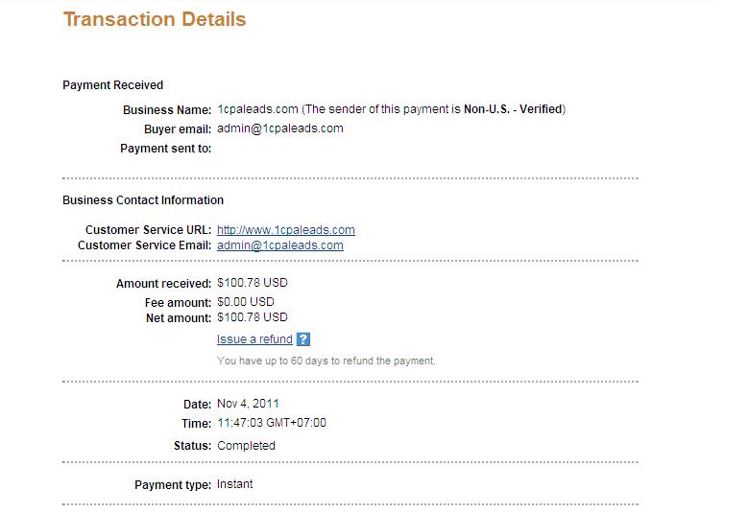The image size is (749, 513).
Task: Click the Fee amount $0.00 USD value
Action: pos(246,302)
